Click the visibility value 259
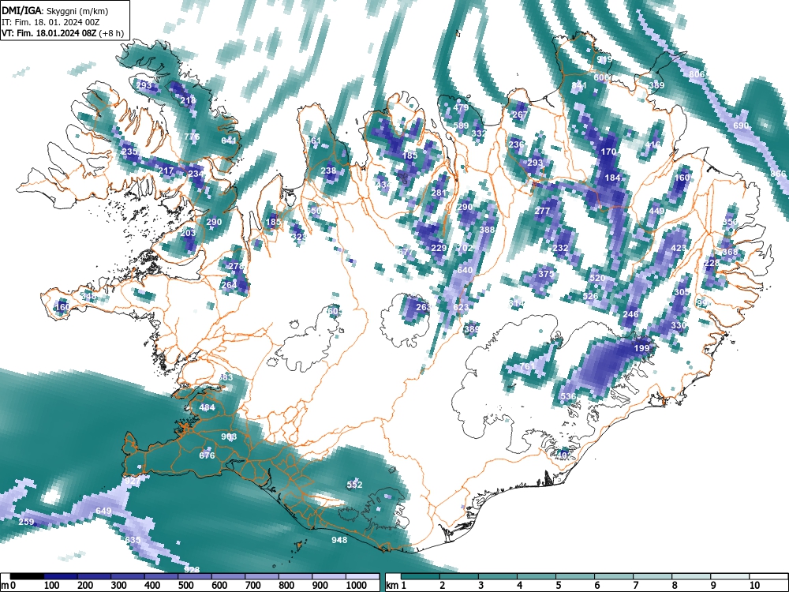 click(26, 522)
